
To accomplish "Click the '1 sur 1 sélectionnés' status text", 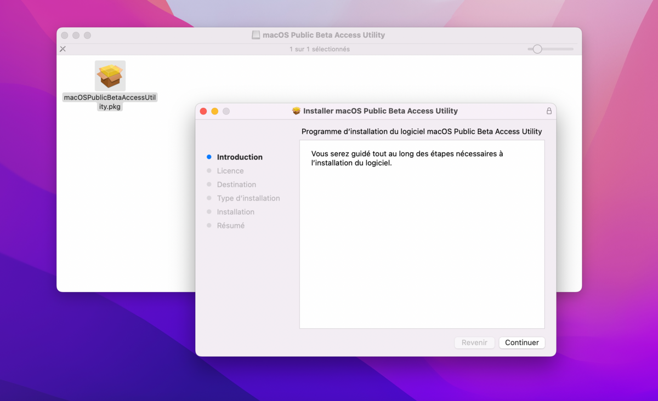I will tap(320, 49).
